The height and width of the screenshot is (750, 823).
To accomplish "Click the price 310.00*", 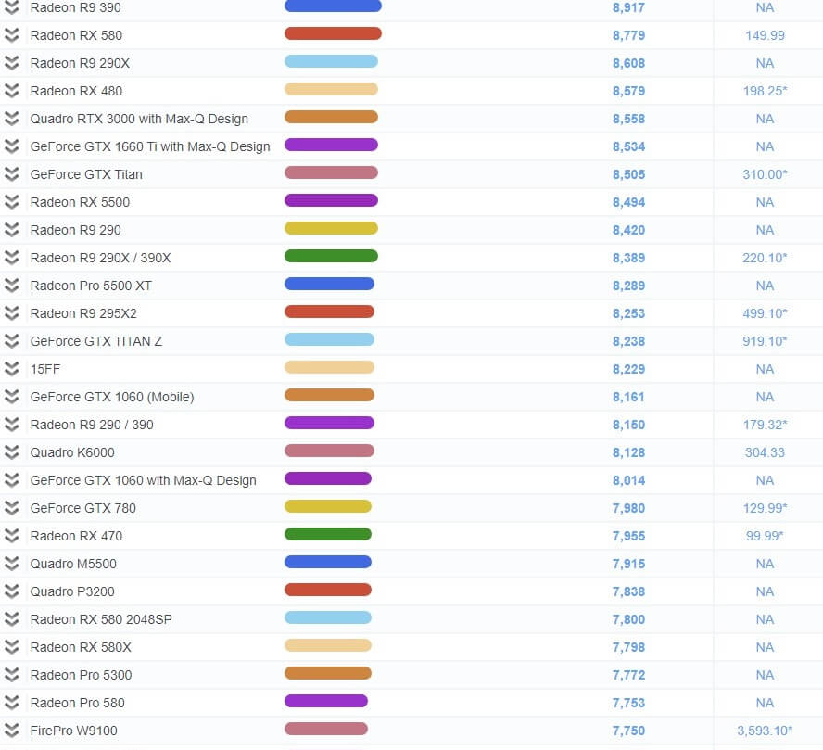I will coord(765,174).
